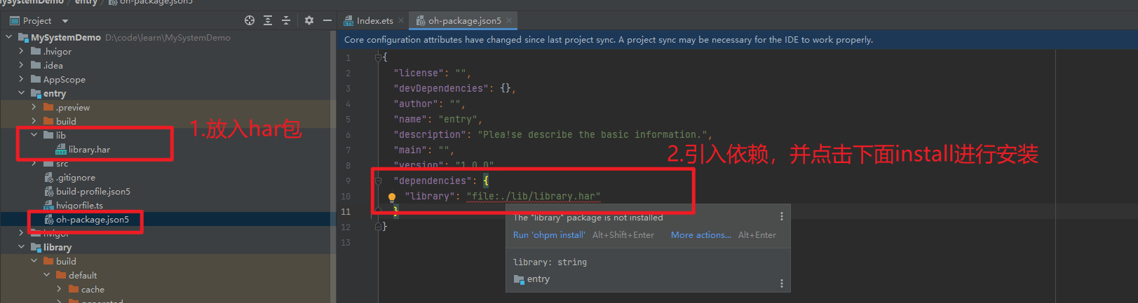Viewport: 1138px width, 303px height.
Task: Click line number 11 in the gutter
Action: pos(346,212)
